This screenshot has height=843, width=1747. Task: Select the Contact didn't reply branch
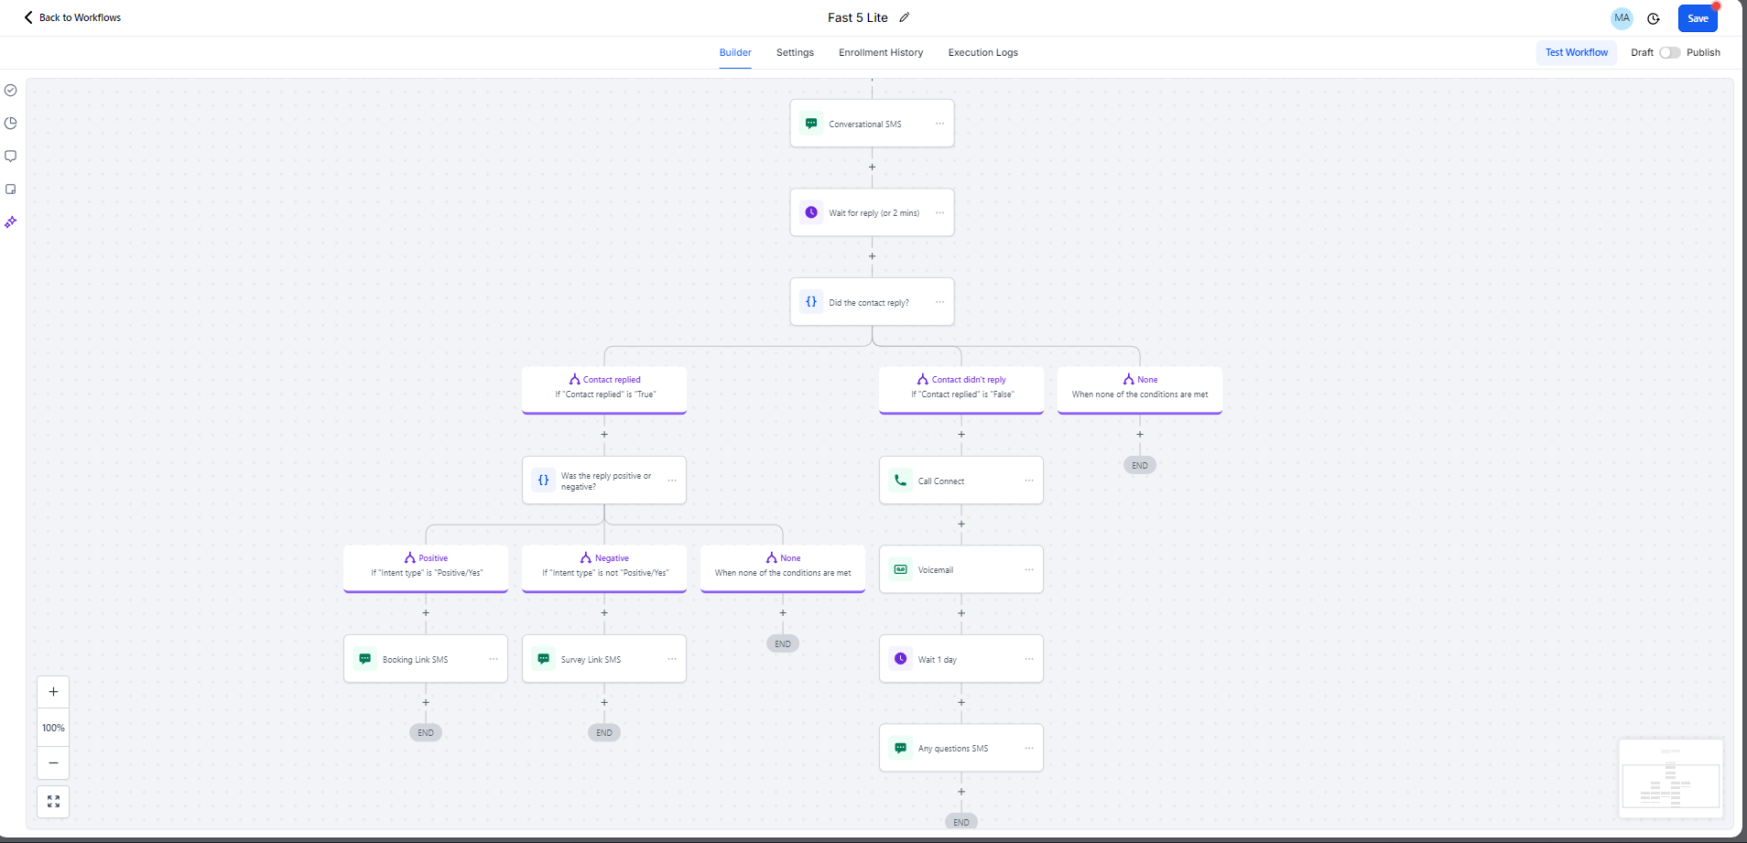(961, 390)
